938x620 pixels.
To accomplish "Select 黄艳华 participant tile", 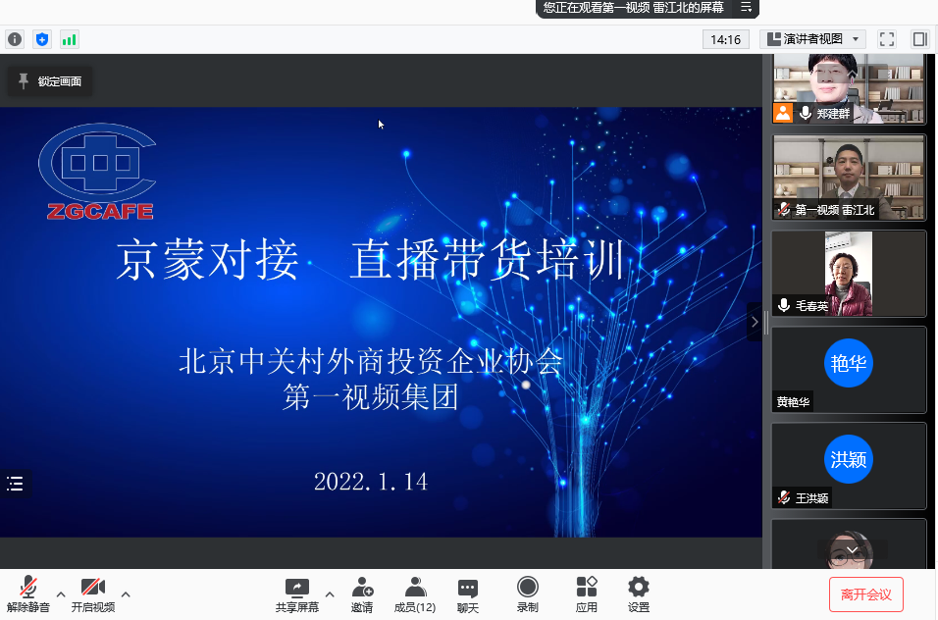I will (849, 370).
